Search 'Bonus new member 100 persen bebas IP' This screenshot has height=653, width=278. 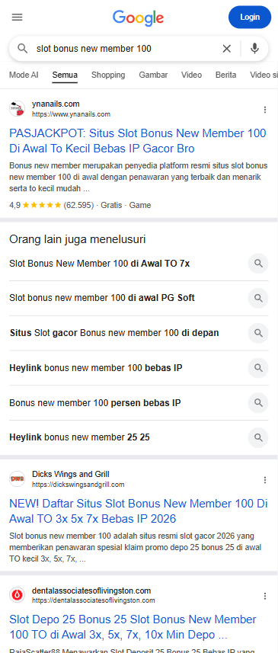pyautogui.click(x=95, y=403)
